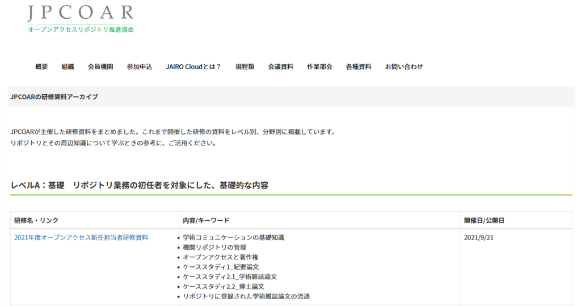Open the 組織 menu item

(x=68, y=67)
